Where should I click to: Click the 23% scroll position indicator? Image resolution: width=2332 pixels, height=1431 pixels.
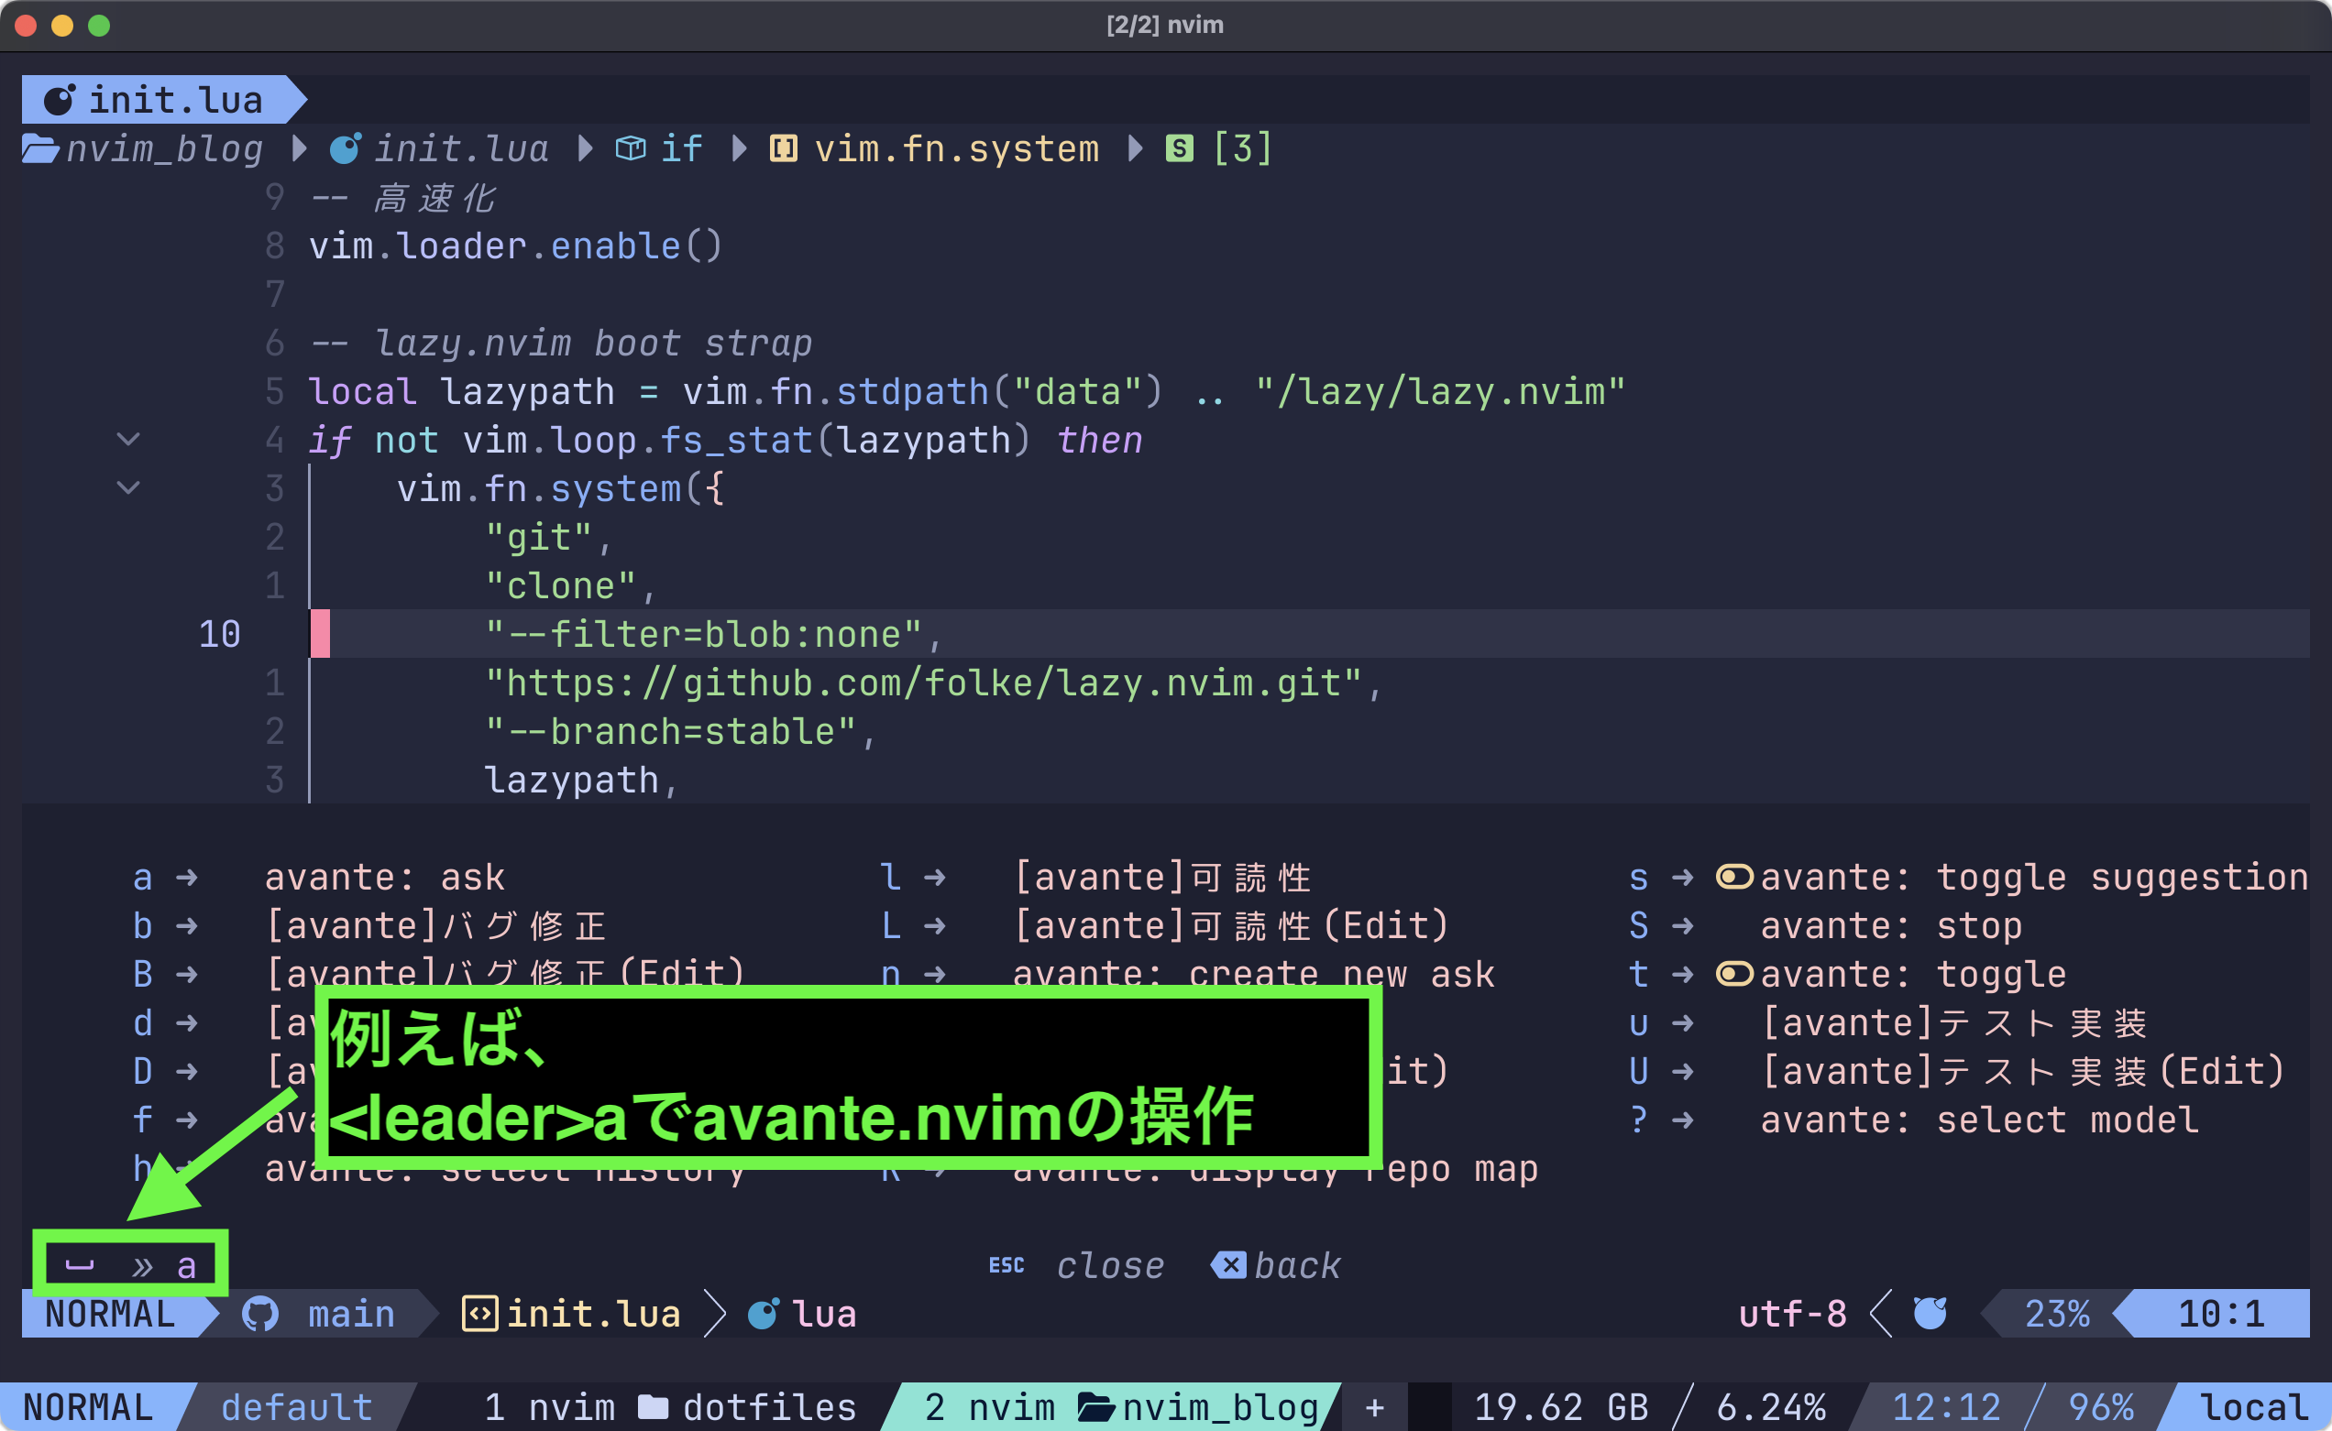click(x=2056, y=1314)
